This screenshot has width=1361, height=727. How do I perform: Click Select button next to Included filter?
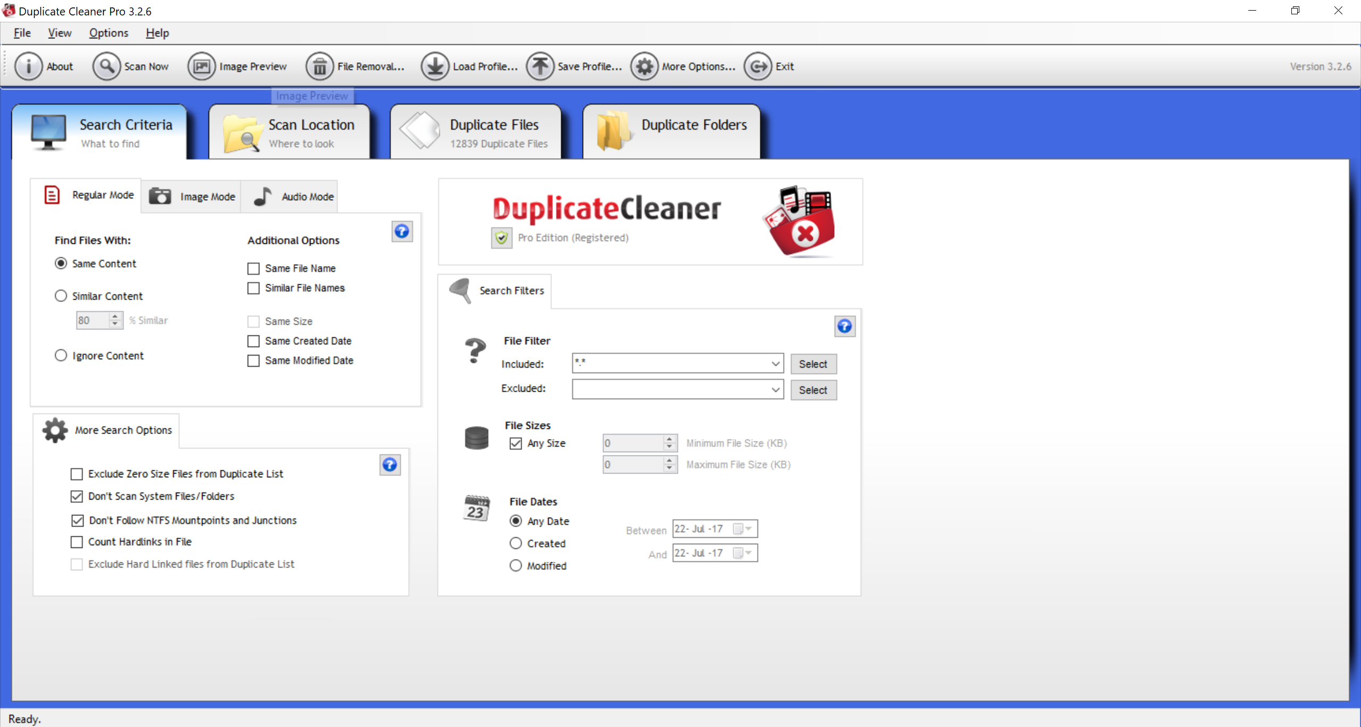[x=813, y=364]
